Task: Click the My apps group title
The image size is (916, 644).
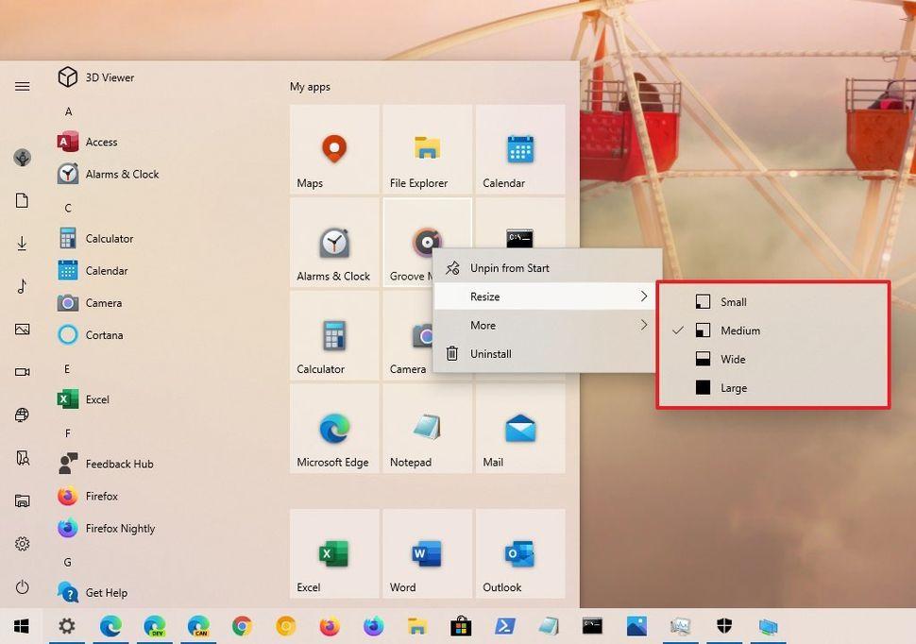Action: click(310, 87)
